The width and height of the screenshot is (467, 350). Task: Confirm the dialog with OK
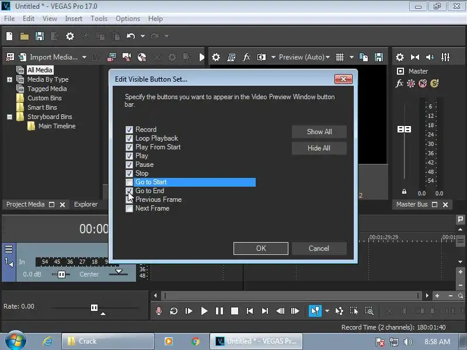pos(261,249)
